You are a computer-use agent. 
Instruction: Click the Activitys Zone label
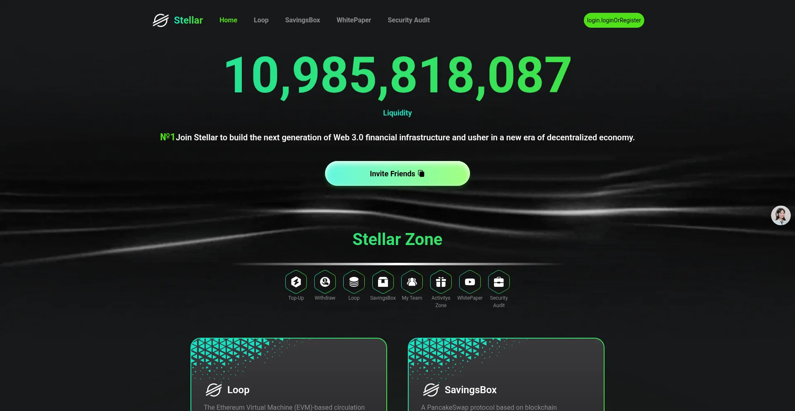[441, 302]
